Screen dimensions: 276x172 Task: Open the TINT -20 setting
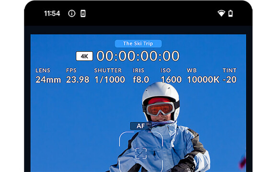230,76
